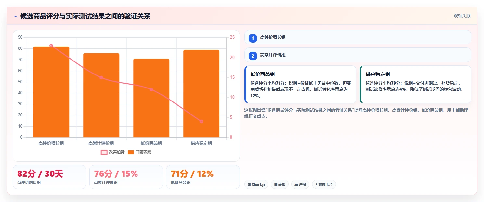Viewport: 484px width, 202px height.
Task: Open the 供应稳定组 info card
Action: (x=415, y=85)
